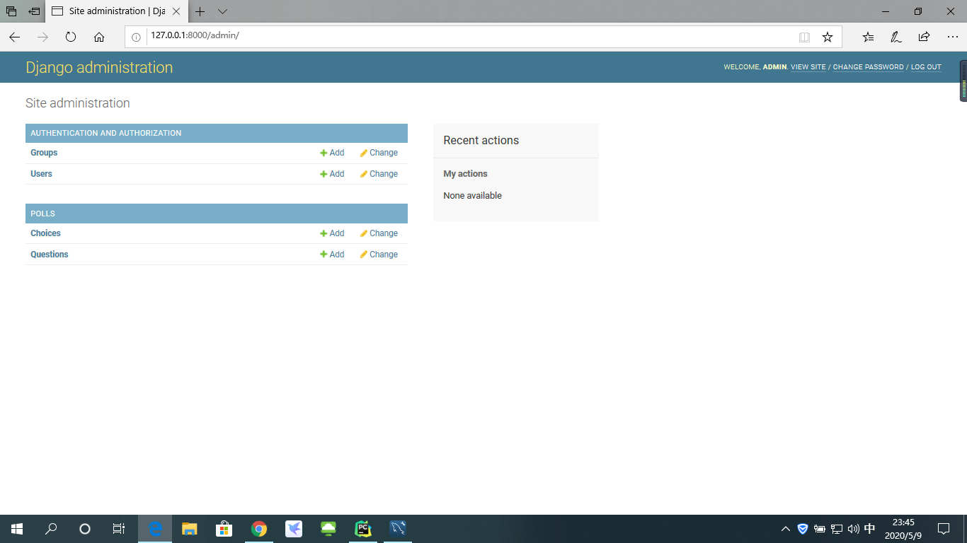Open the Groups model list
This screenshot has width=967, height=543.
(44, 153)
